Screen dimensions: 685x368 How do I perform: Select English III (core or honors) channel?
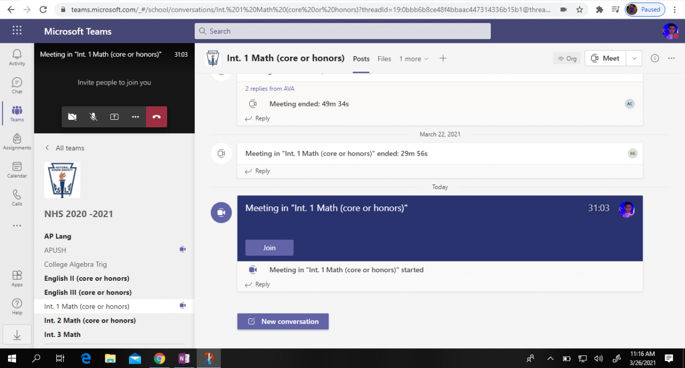[x=88, y=292]
